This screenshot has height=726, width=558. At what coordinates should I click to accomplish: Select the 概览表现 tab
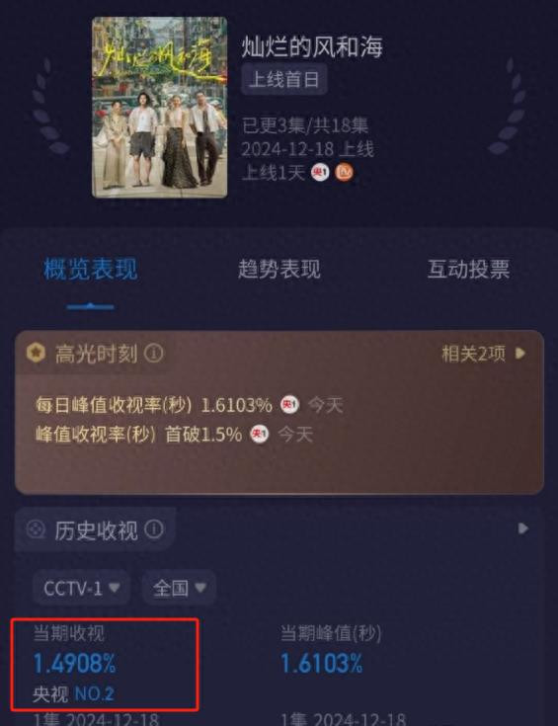pyautogui.click(x=90, y=270)
